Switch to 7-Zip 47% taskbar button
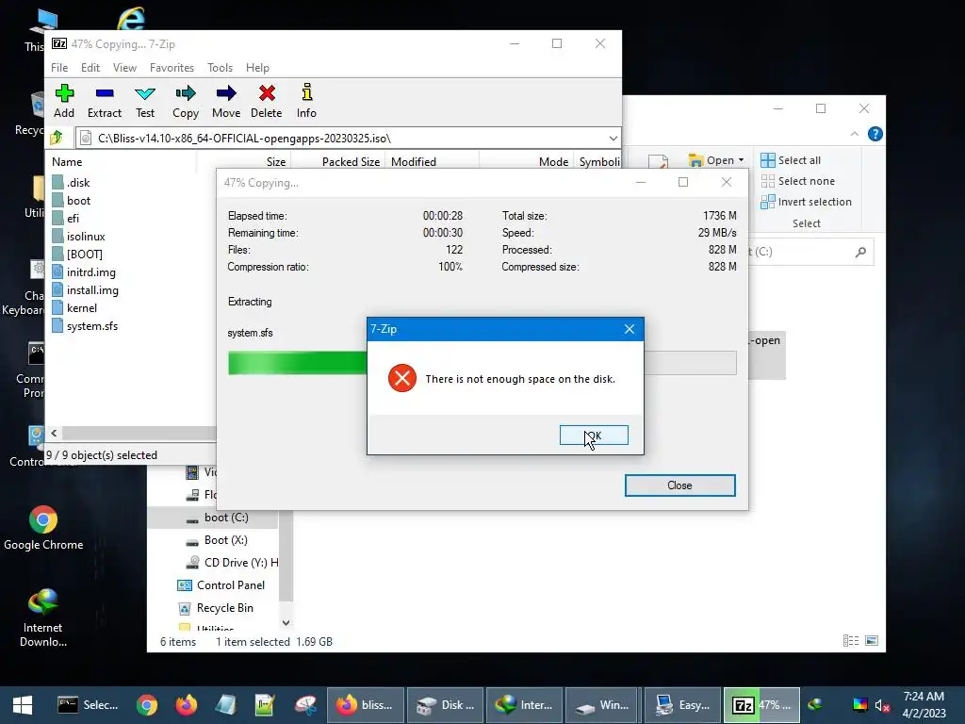The image size is (965, 724). (x=761, y=705)
